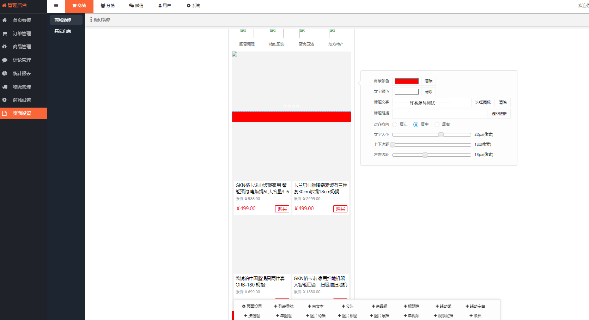Insert a 单视频 component

tap(411, 316)
